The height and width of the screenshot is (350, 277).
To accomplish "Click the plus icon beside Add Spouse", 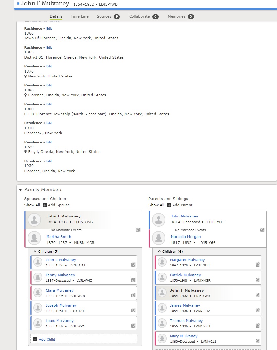I will point(45,205).
